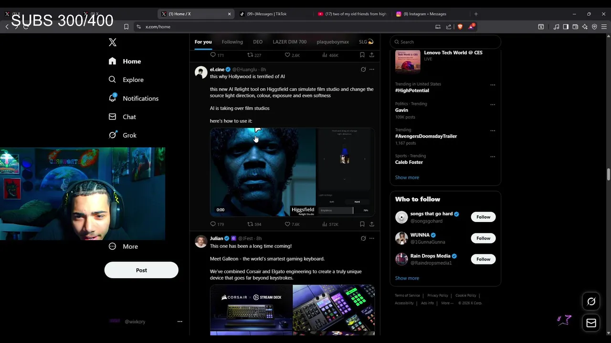Open Notifications with bell icon
Screen dimensions: 611x343
[134, 98]
